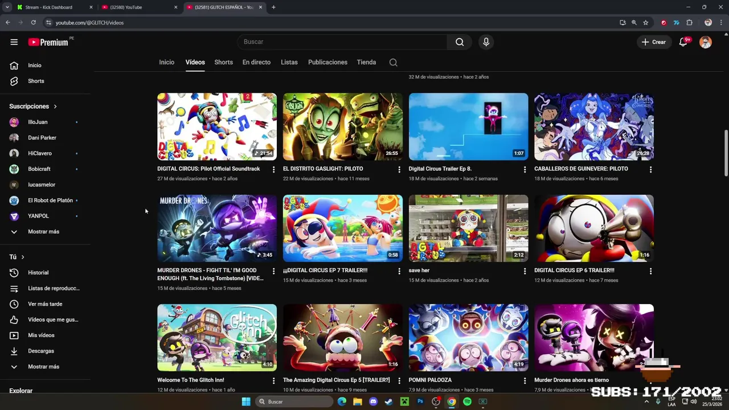Open the account avatar menu

tap(706, 42)
